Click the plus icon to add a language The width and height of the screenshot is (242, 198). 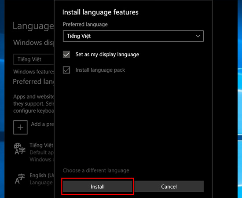point(20,127)
